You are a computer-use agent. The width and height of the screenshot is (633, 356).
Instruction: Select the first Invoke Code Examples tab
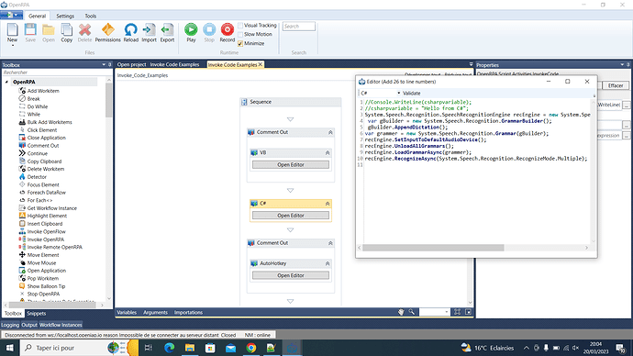click(x=175, y=64)
